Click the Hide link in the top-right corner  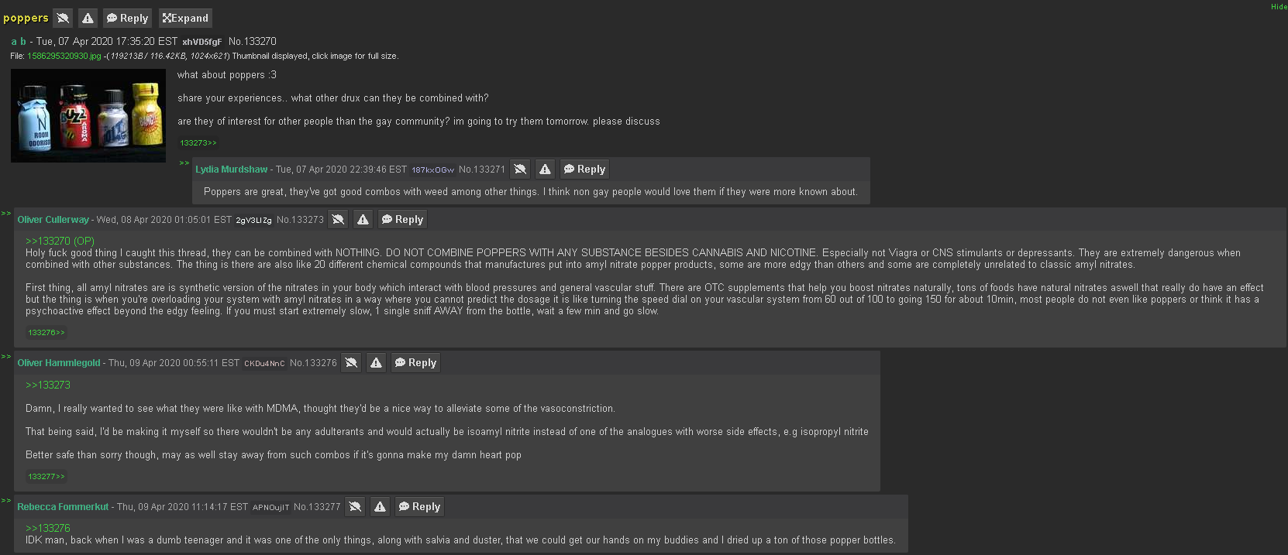tap(1279, 6)
